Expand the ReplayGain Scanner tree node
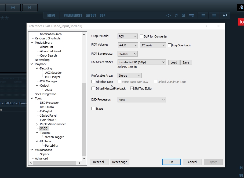This screenshot has width=244, height=178. pyautogui.click(x=37, y=124)
